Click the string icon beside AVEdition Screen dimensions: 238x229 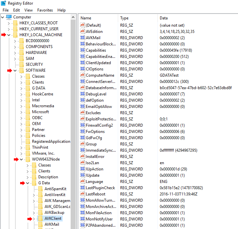[x=83, y=32]
